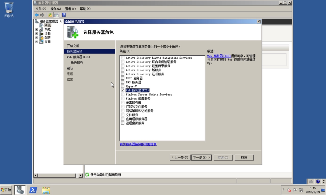This screenshot has width=326, height=195.
Task: Open the Start button 开始
Action: pyautogui.click(x=6, y=190)
